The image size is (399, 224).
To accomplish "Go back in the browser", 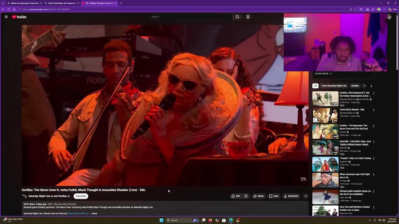I will (3, 9).
